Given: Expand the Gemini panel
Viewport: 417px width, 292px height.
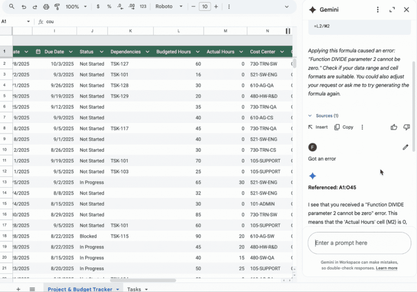Looking at the screenshot, I should point(392,10).
